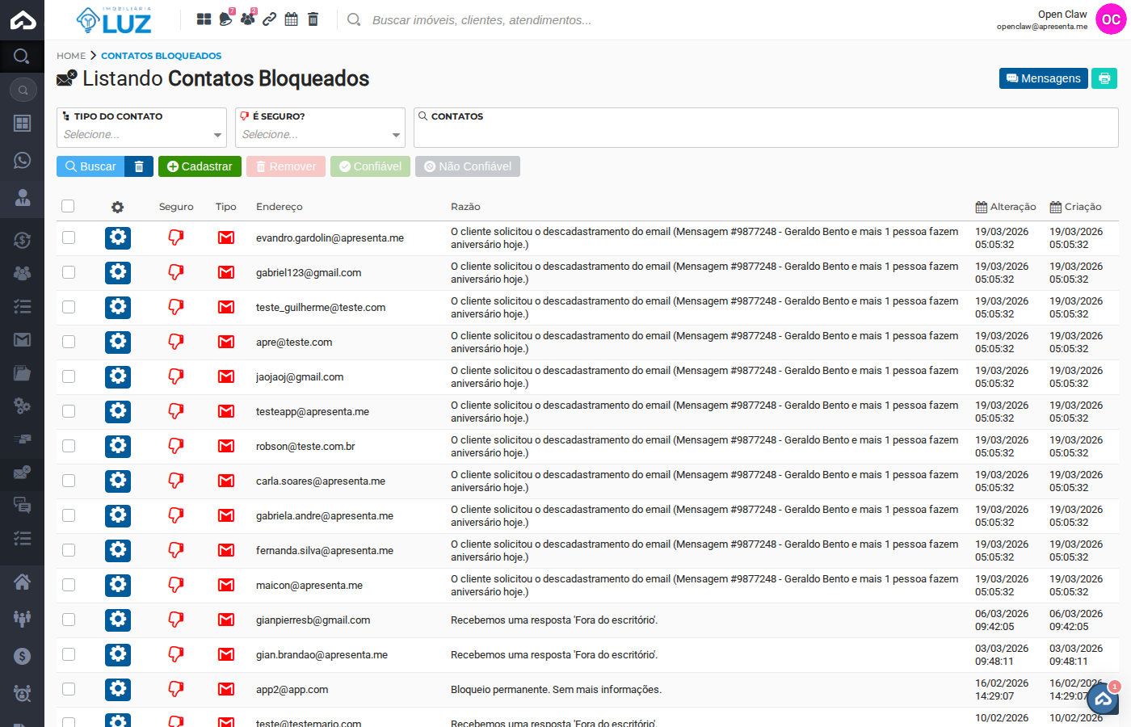Open the OC user avatar menu

(x=1111, y=19)
